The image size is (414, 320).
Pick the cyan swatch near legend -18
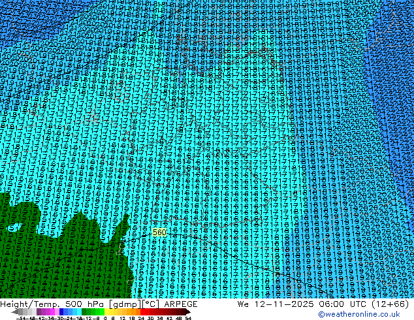[79, 312]
